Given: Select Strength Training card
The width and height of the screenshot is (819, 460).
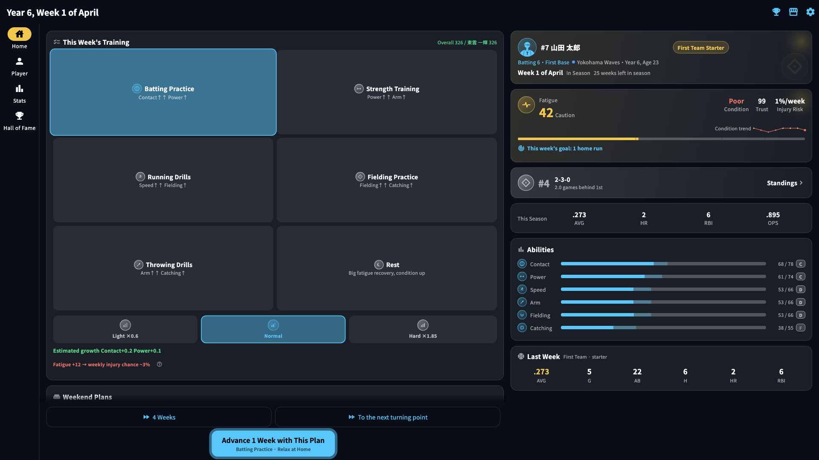Looking at the screenshot, I should [387, 92].
